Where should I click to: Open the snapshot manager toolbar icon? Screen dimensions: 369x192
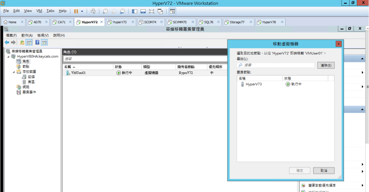point(123,11)
